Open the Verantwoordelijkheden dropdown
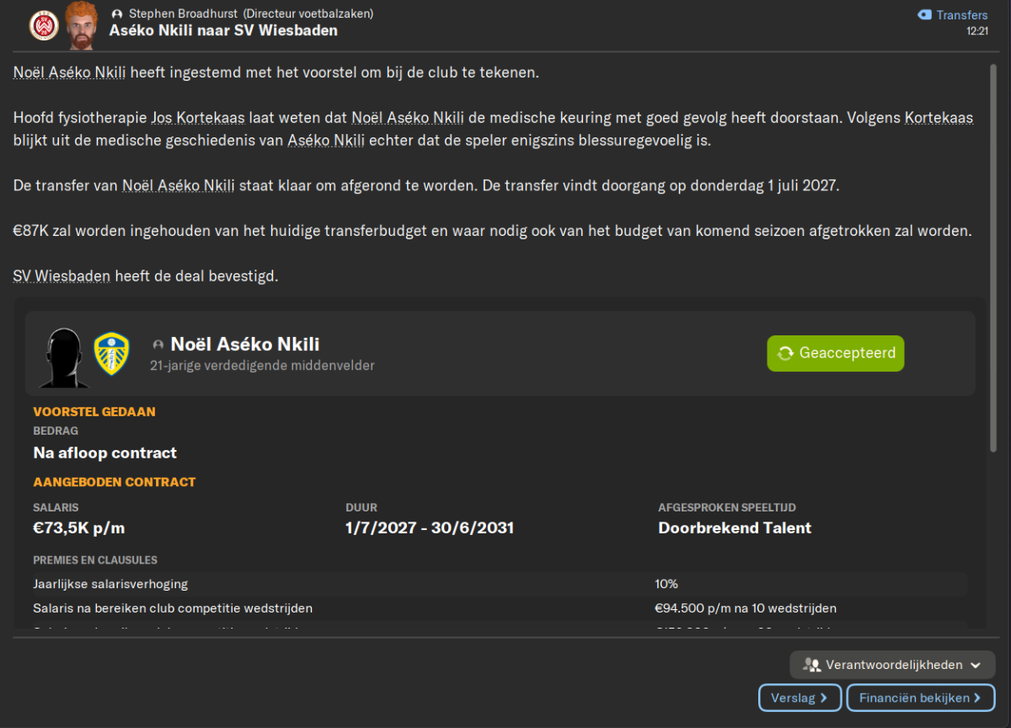1011x728 pixels. point(892,665)
